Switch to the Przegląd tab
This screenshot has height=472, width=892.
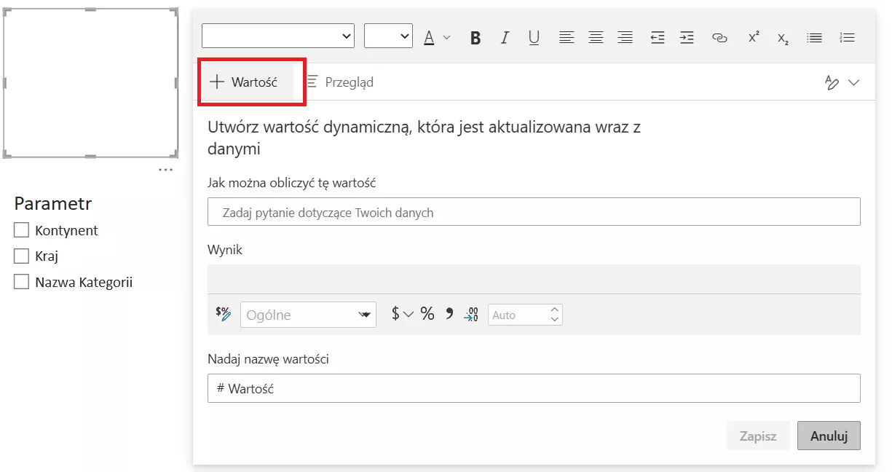click(340, 82)
